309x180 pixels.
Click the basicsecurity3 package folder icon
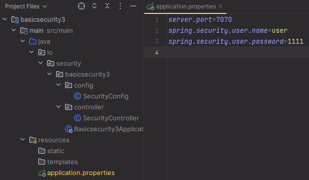(60, 74)
